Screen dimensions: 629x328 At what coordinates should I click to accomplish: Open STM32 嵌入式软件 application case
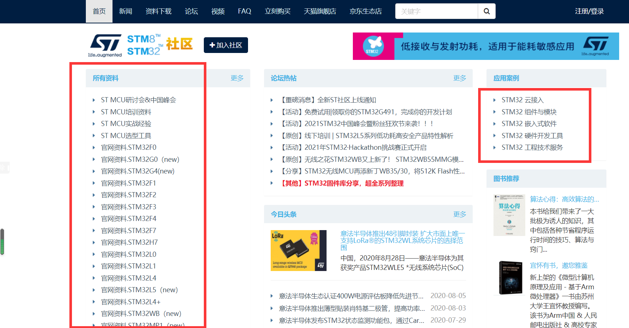click(x=529, y=124)
